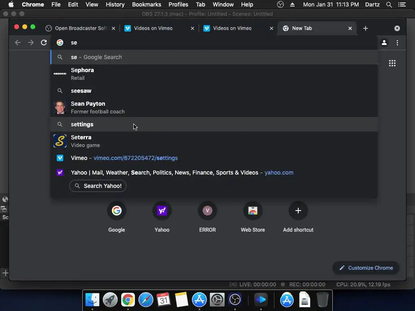Click the date and time in menu bar

(x=331, y=4)
